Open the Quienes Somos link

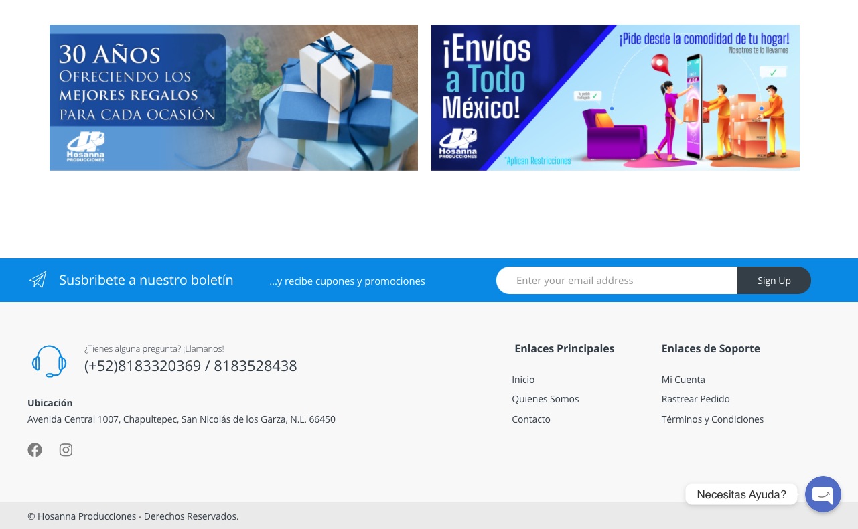(x=545, y=399)
